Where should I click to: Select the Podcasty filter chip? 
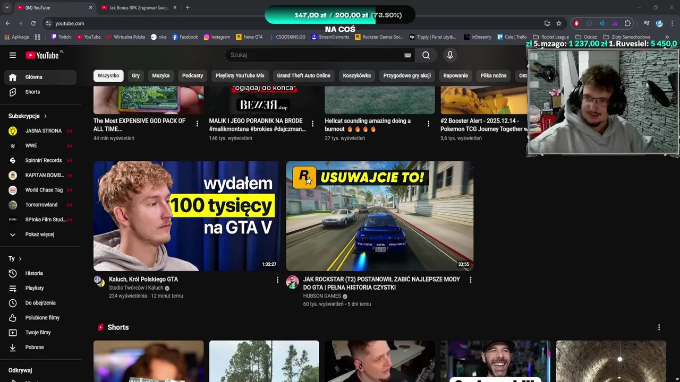[192, 76]
